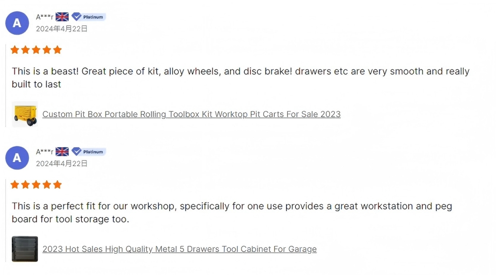Open the black tool cabinet thumbnail

click(x=25, y=249)
